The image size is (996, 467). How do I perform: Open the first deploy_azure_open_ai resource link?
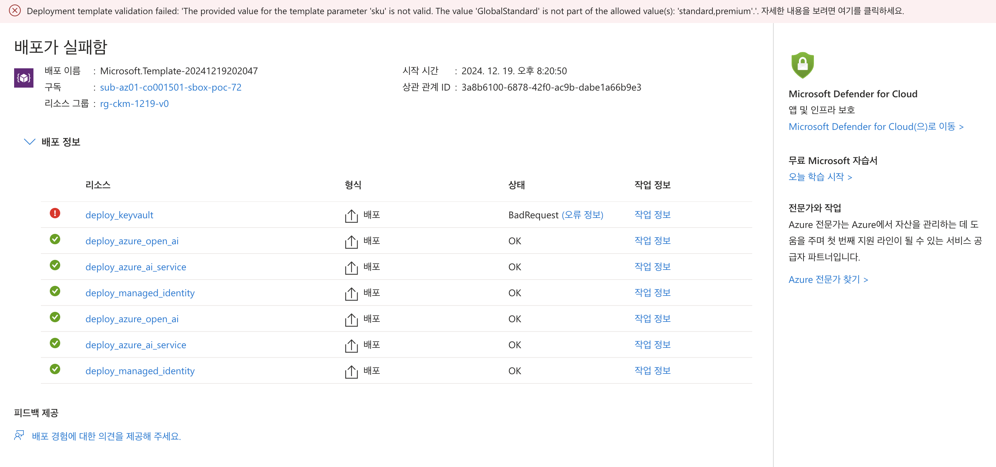point(132,241)
